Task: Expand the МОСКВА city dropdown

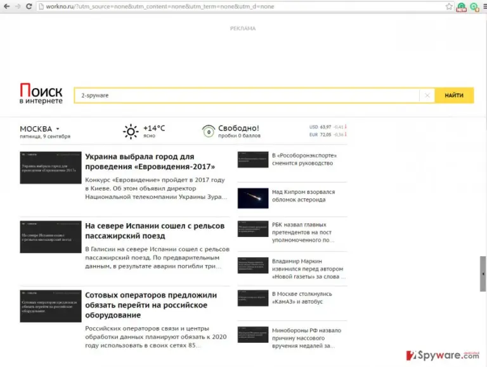Action: point(40,129)
